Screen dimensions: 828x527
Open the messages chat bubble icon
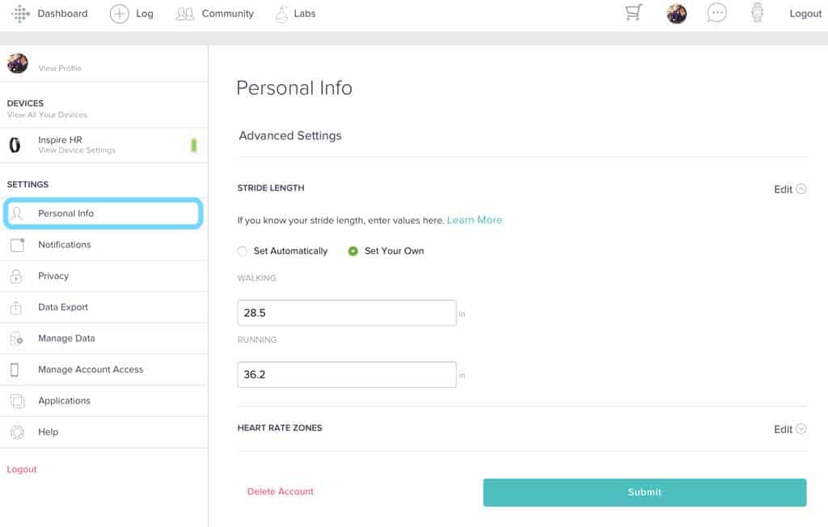(x=716, y=13)
